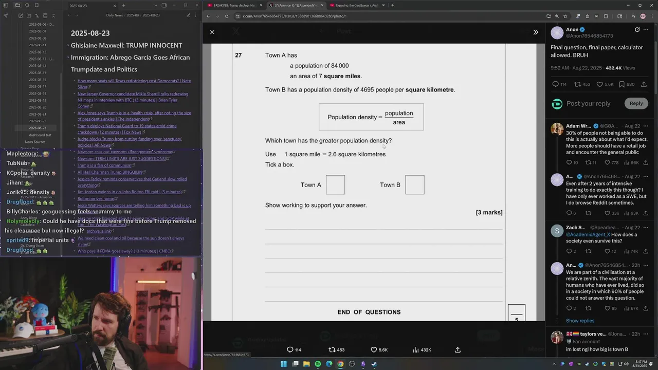This screenshot has height=370, width=658.
Task: Open Steam from taskbar
Action: point(374,364)
